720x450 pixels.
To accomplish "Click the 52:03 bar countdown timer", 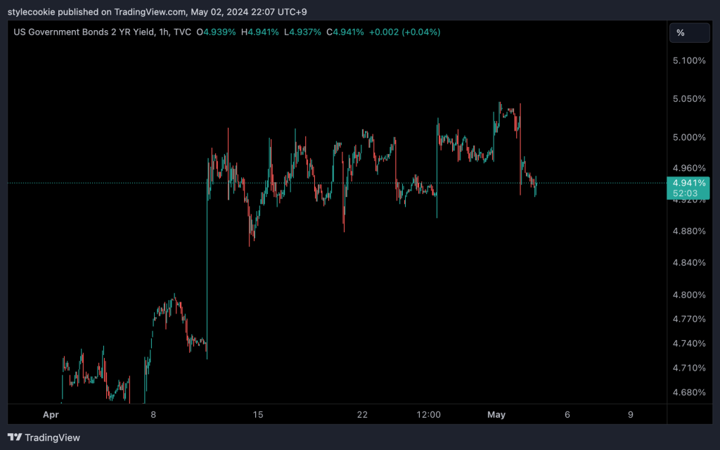I will click(x=684, y=193).
